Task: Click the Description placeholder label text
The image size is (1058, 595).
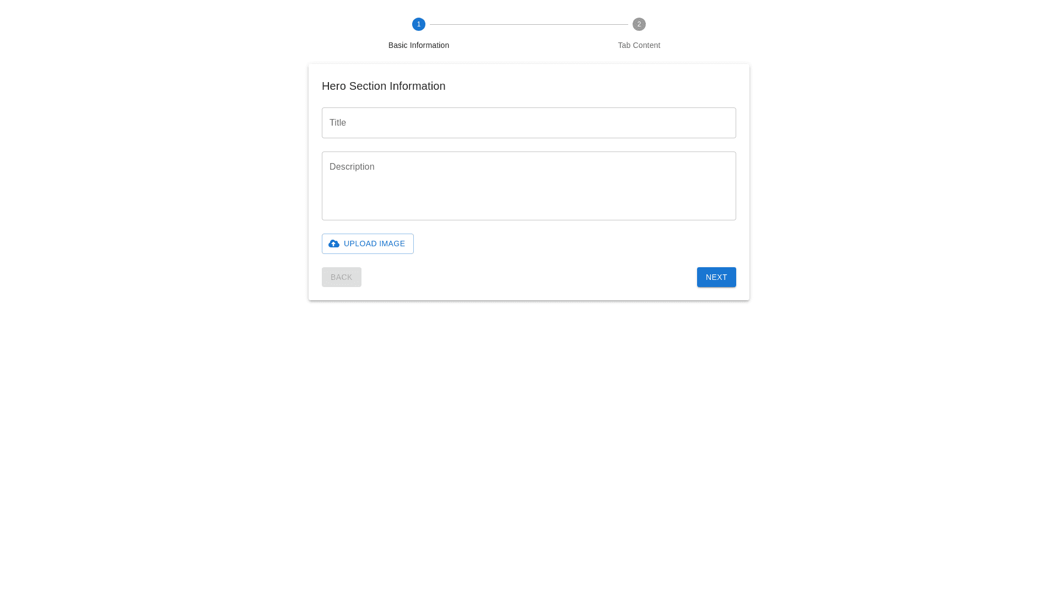Action: click(352, 167)
